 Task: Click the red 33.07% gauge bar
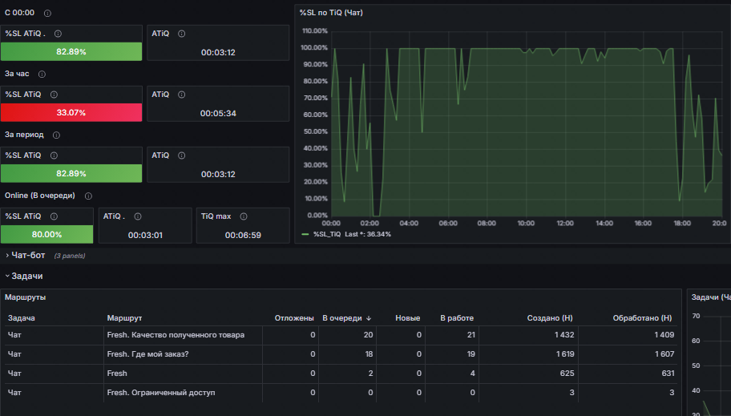coord(71,112)
